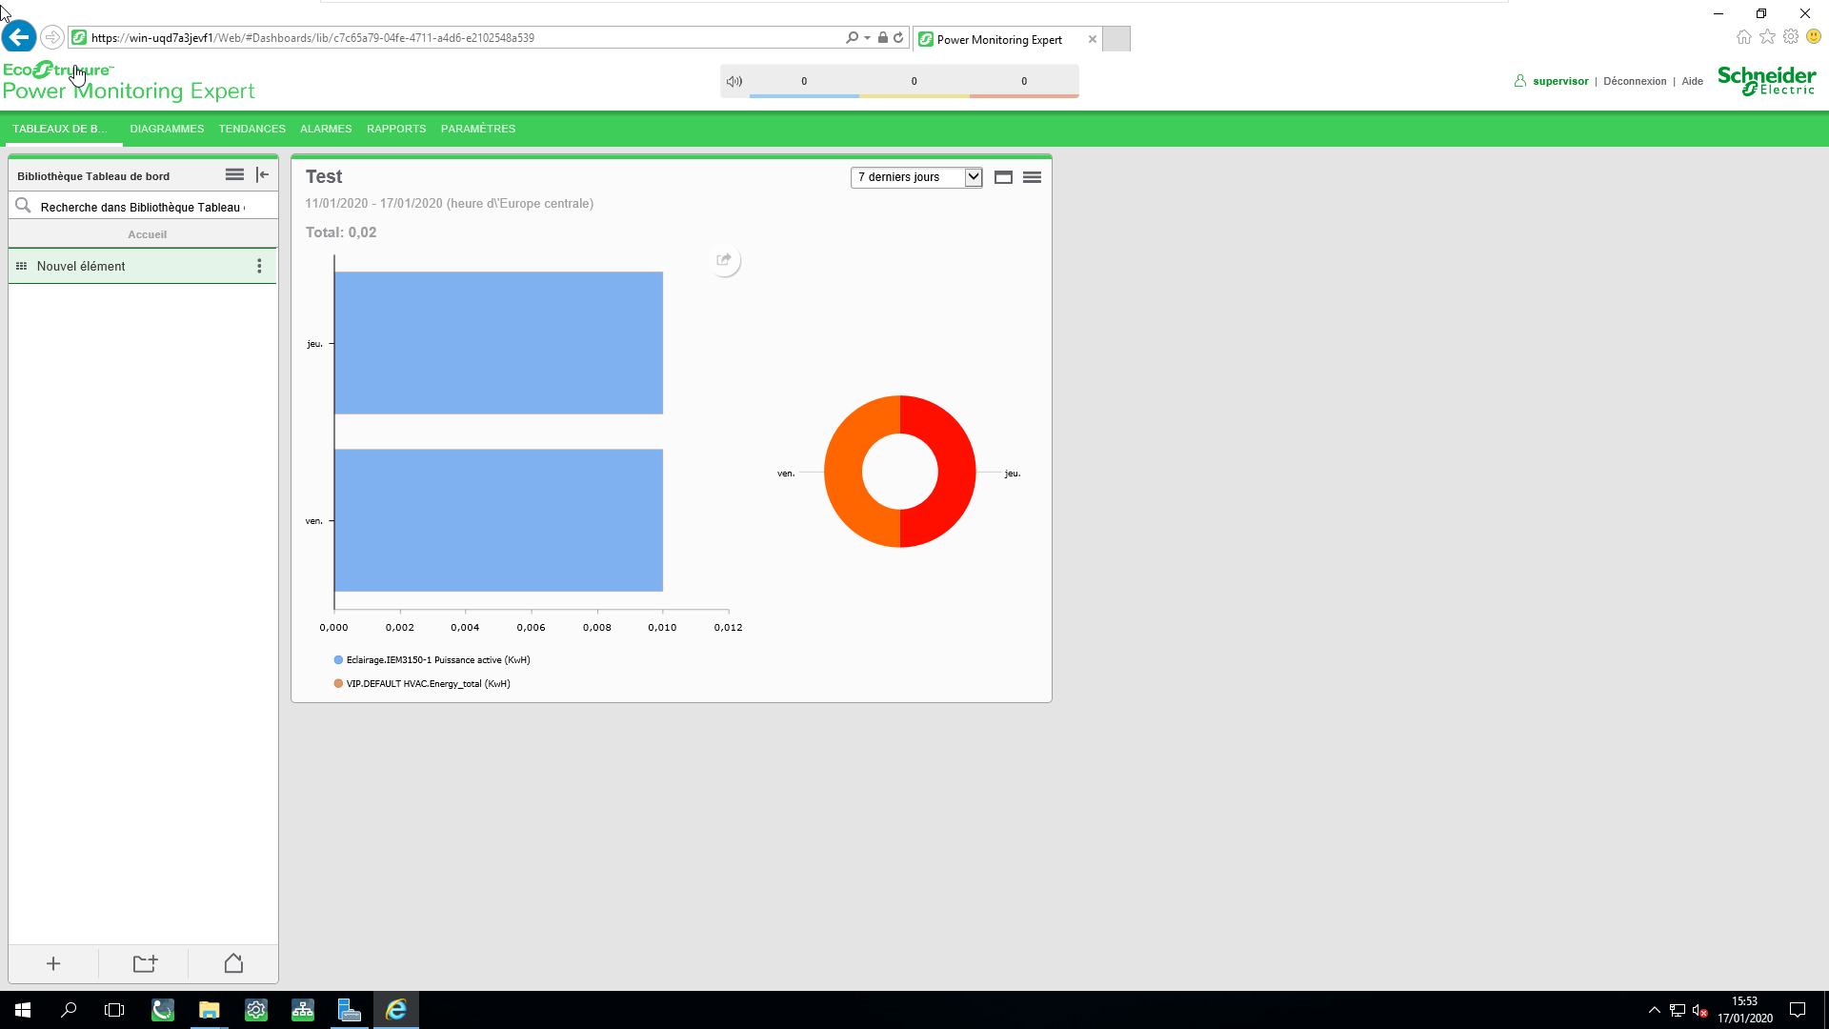Open the dashboard library hamburger menu

[234, 175]
